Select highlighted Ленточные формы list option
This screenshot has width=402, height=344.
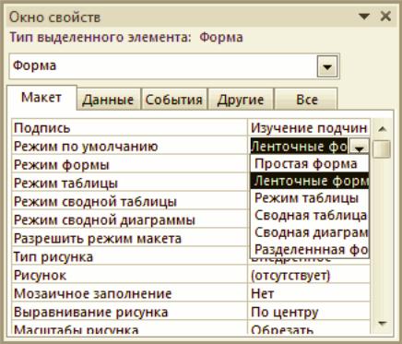coord(310,181)
